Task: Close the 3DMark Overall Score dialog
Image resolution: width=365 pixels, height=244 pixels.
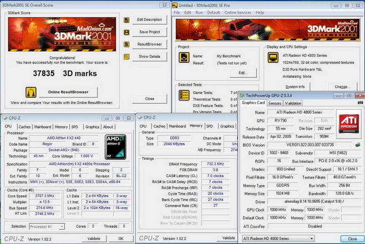Action: [150, 99]
